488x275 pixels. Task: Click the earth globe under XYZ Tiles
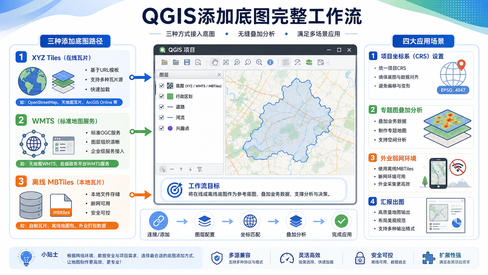pyautogui.click(x=32, y=81)
